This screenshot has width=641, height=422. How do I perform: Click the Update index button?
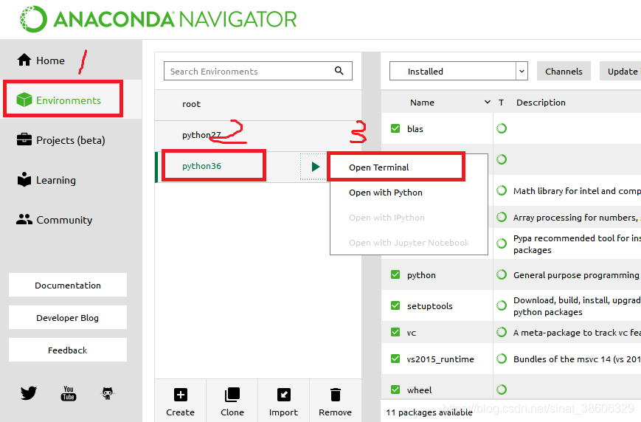click(620, 71)
